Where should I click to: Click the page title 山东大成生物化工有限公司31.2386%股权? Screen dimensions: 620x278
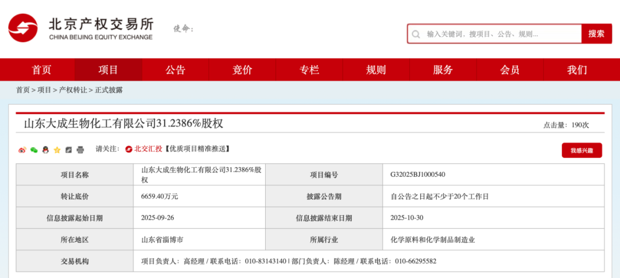pyautogui.click(x=124, y=123)
